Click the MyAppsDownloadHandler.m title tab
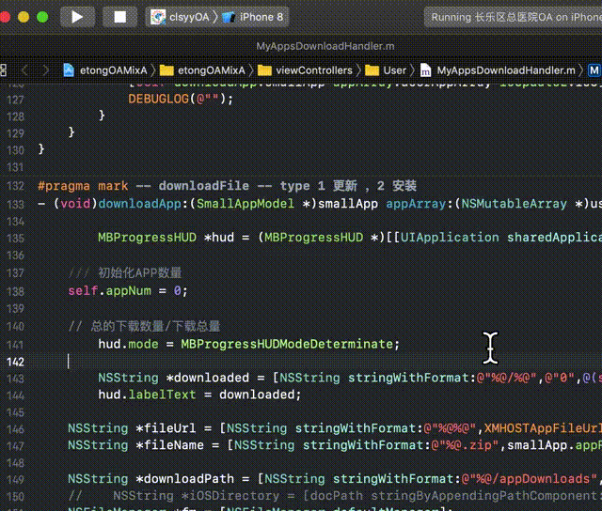 [x=325, y=46]
